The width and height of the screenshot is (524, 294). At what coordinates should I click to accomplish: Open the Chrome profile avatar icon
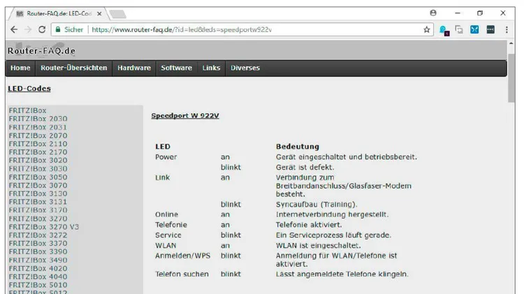(x=433, y=13)
